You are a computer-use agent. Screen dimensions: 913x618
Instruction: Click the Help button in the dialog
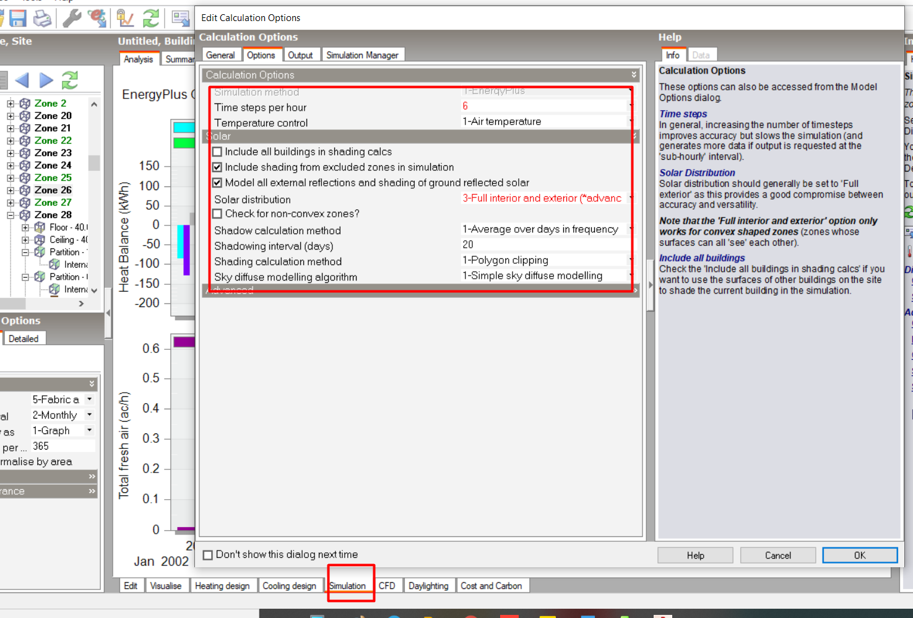(x=696, y=555)
